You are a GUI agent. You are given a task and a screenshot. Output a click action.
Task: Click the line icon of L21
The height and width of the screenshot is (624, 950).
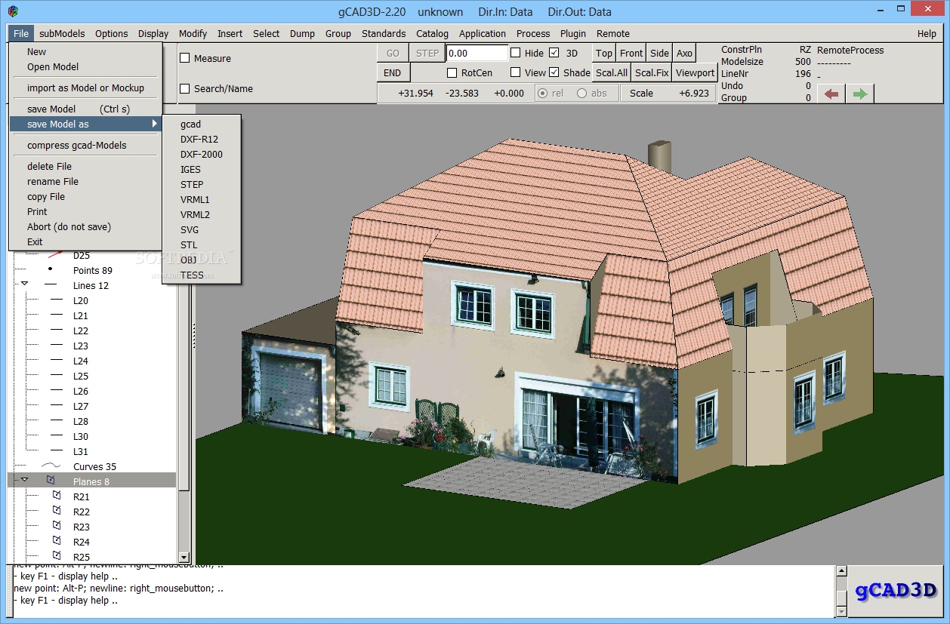point(57,315)
